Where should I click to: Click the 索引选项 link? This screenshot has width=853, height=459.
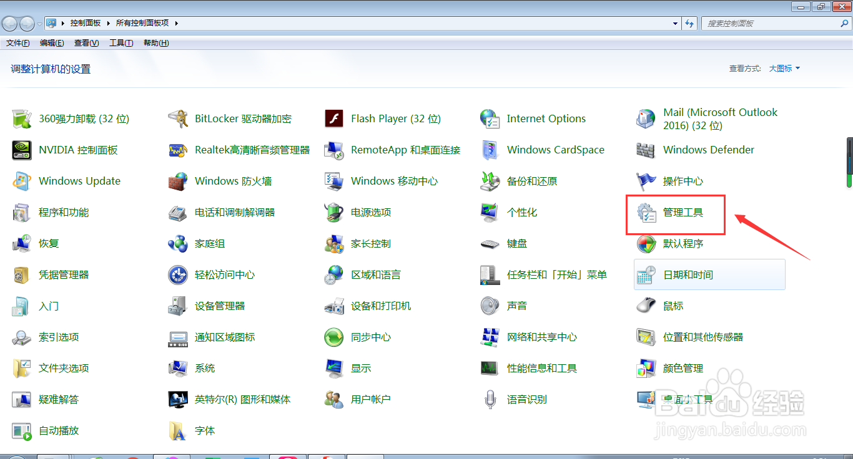point(59,337)
